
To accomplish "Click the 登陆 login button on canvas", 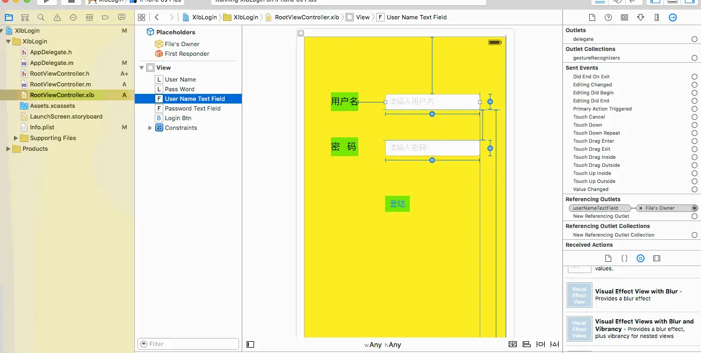I will click(398, 204).
